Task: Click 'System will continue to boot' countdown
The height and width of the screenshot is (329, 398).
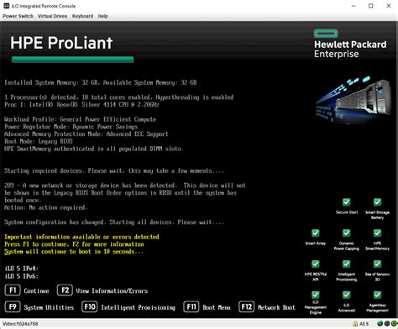Action: point(74,252)
